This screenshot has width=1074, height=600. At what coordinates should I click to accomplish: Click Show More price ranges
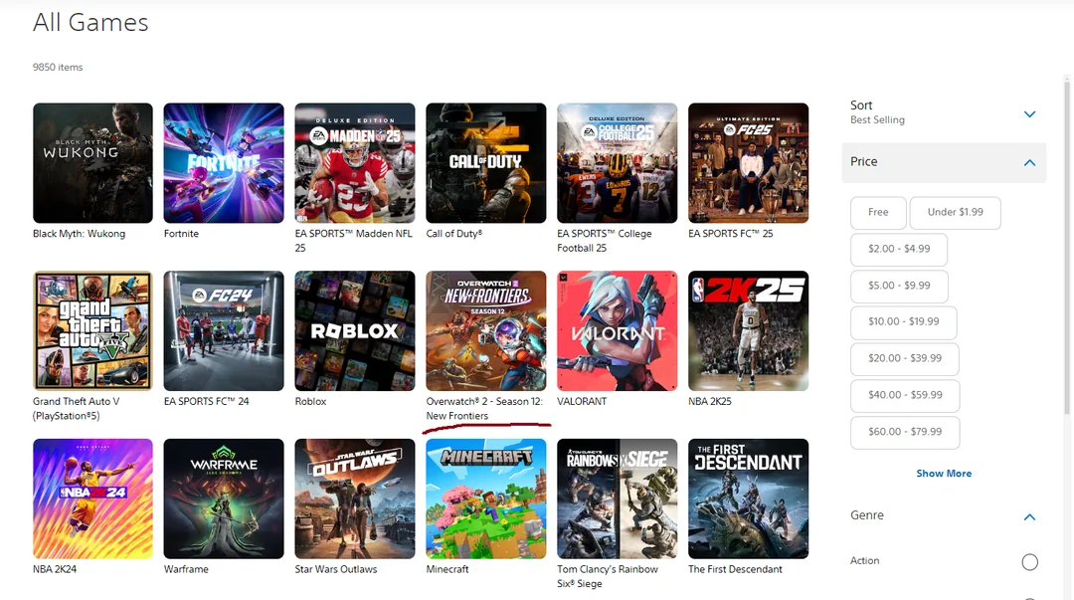[944, 474]
